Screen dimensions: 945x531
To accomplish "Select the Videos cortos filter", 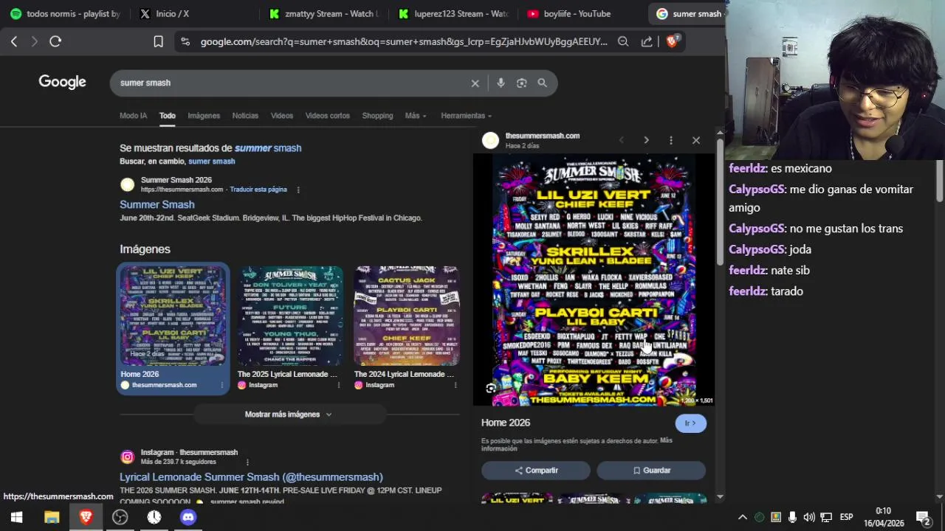I will pos(328,116).
